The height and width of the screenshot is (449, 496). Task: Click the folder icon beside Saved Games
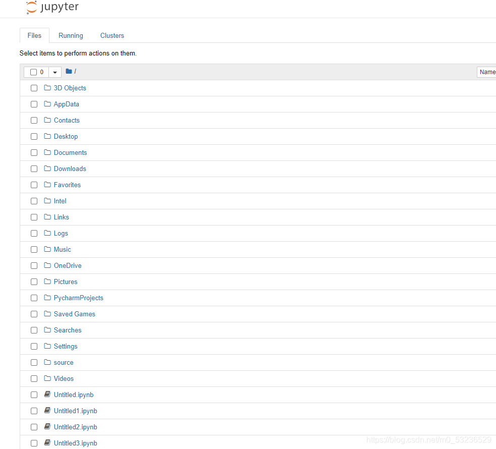[x=47, y=314]
